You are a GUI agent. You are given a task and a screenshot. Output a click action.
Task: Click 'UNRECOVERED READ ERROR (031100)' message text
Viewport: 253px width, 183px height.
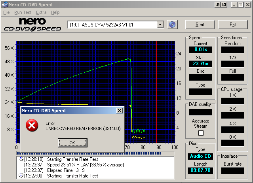[83, 128]
